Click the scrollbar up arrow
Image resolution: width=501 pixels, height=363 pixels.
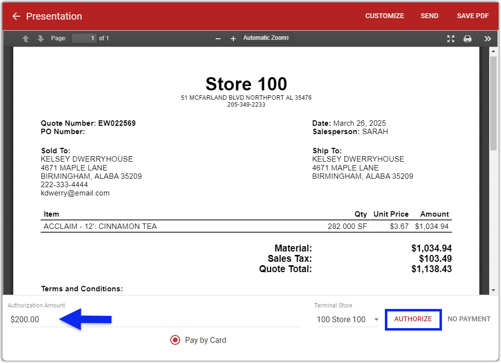[x=493, y=51]
